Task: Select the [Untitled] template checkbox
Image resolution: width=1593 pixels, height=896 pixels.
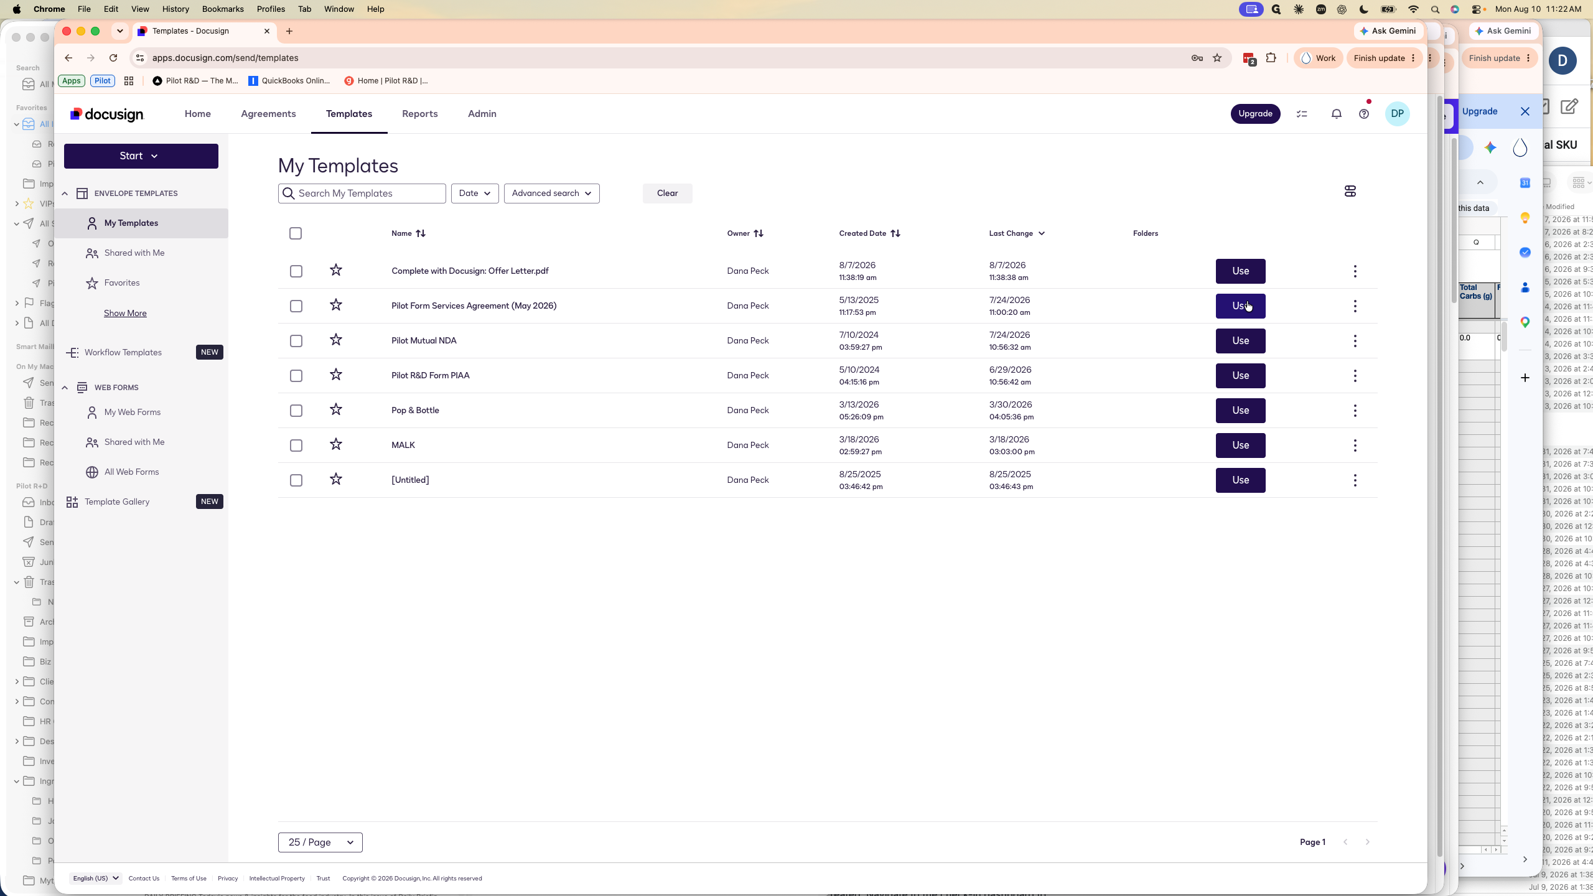Action: (296, 480)
